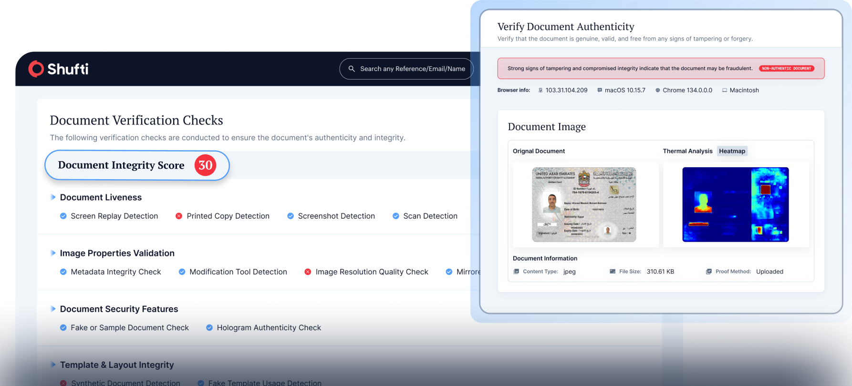852x386 pixels.
Task: Click the Content Type image icon
Action: pos(516,272)
